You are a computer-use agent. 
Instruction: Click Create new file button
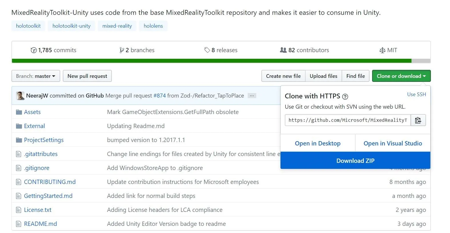(283, 76)
